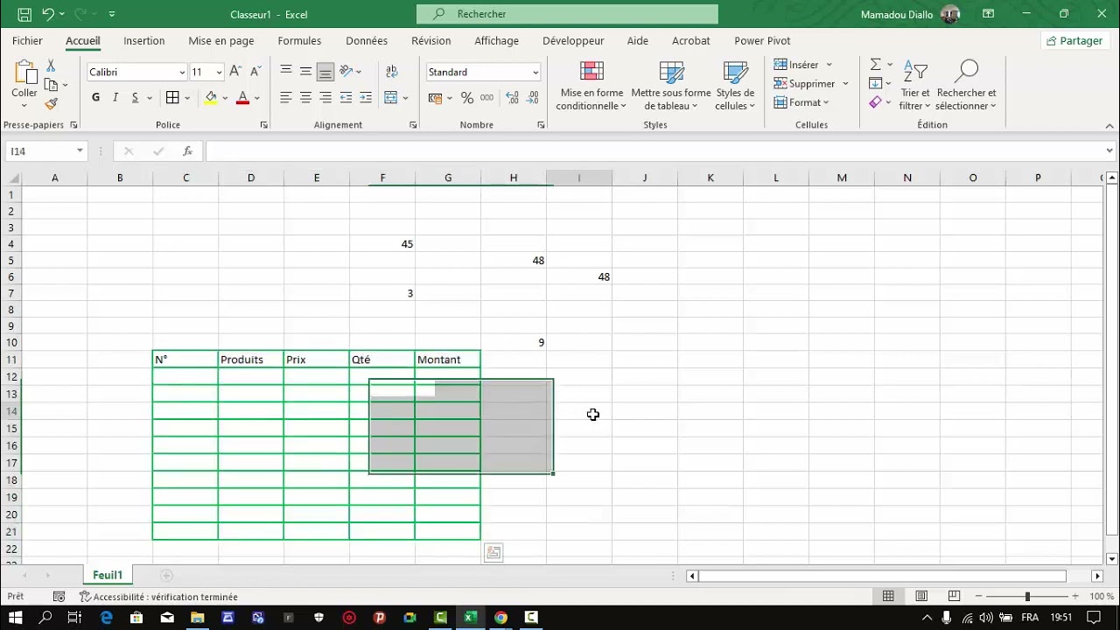Switch to Mise en page tab

click(221, 41)
